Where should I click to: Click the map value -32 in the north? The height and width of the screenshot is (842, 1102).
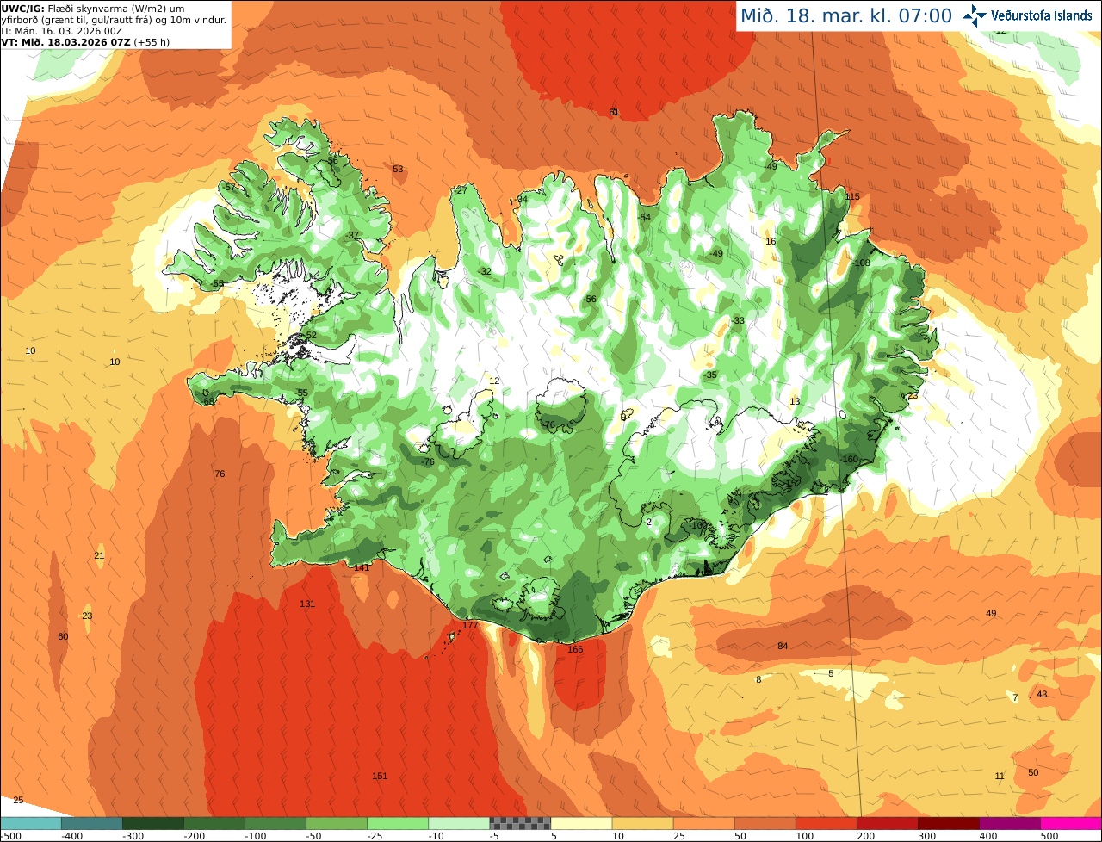pyautogui.click(x=486, y=271)
